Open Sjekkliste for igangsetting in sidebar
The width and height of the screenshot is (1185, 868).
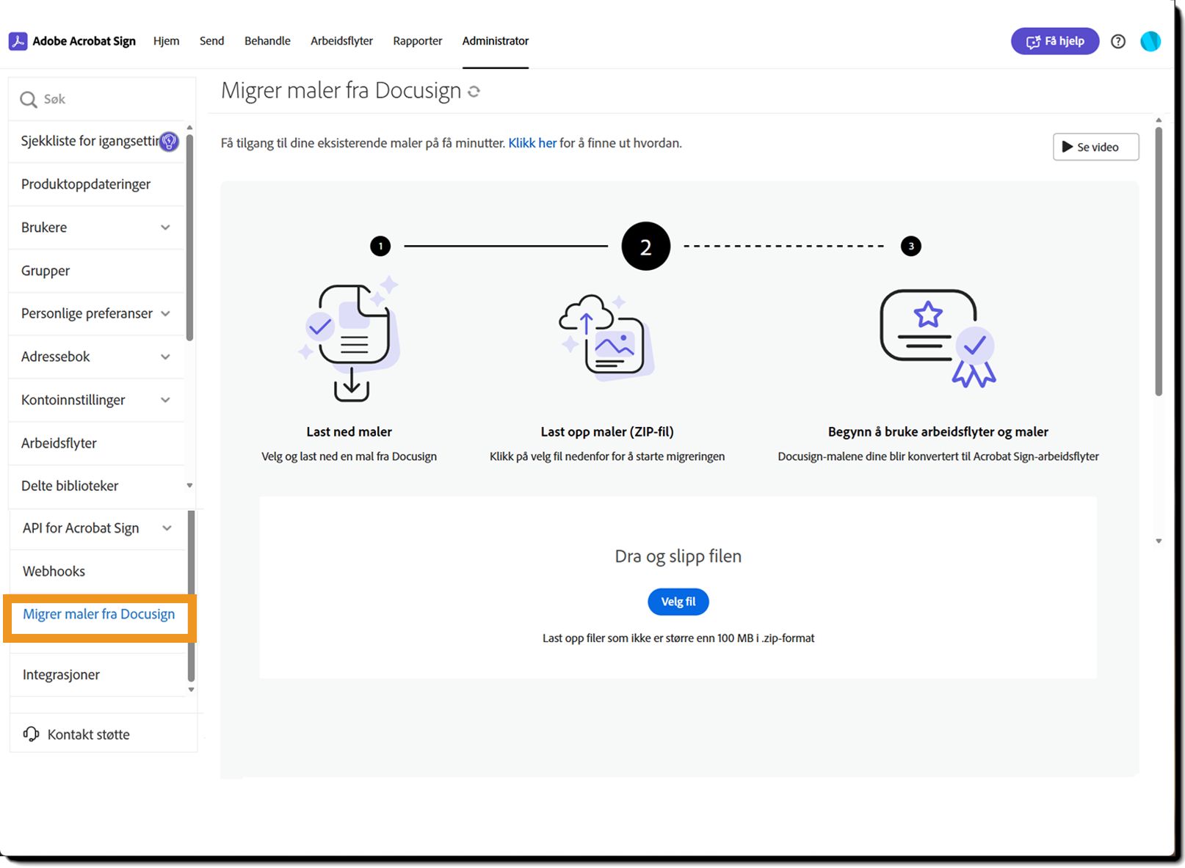coord(90,141)
